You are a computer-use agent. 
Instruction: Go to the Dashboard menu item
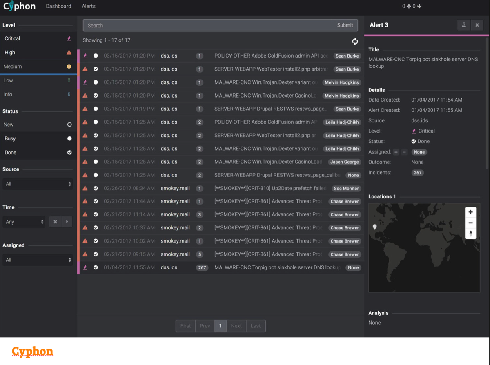[x=58, y=6]
